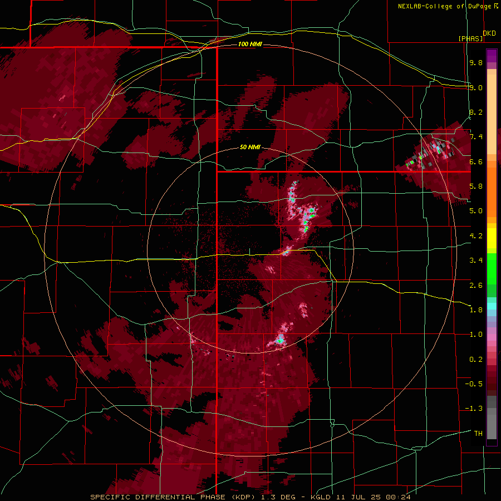Viewport: 501px width, 501px height.
Task: Click the 1.8 scale value
Action: 476,310
